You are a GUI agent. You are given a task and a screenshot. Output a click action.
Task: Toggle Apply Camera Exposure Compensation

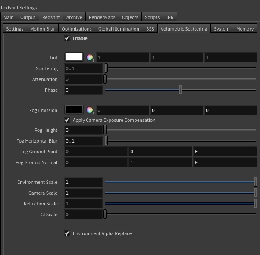pyautogui.click(x=67, y=120)
